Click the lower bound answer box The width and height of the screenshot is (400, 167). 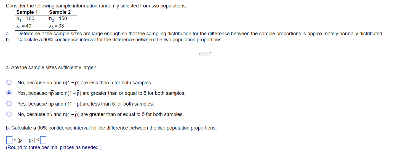tap(9, 140)
